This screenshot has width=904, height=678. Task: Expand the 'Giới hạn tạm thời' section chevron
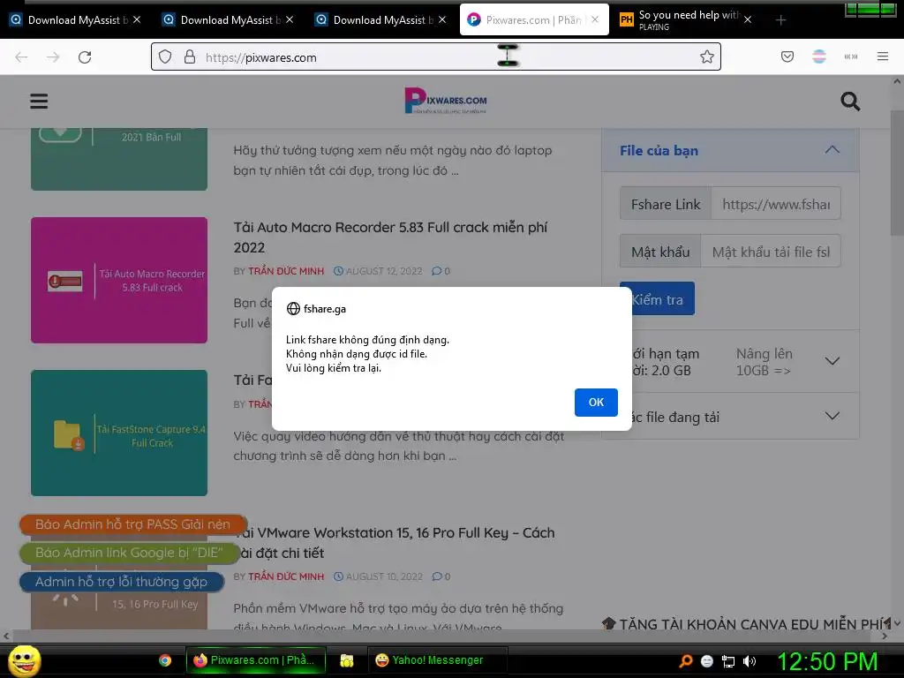(x=832, y=361)
